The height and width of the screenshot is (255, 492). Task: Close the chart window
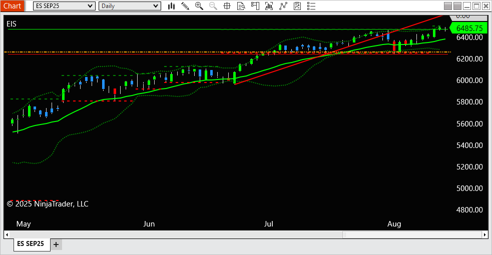click(485, 6)
